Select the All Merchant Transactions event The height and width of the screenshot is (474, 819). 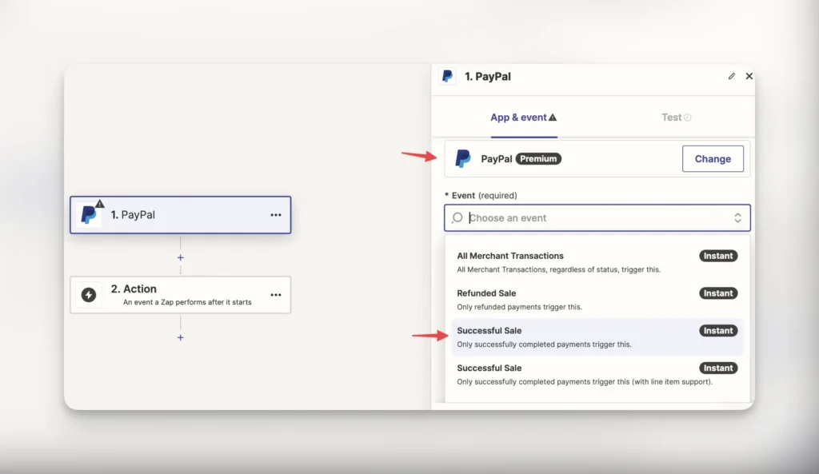click(x=597, y=262)
